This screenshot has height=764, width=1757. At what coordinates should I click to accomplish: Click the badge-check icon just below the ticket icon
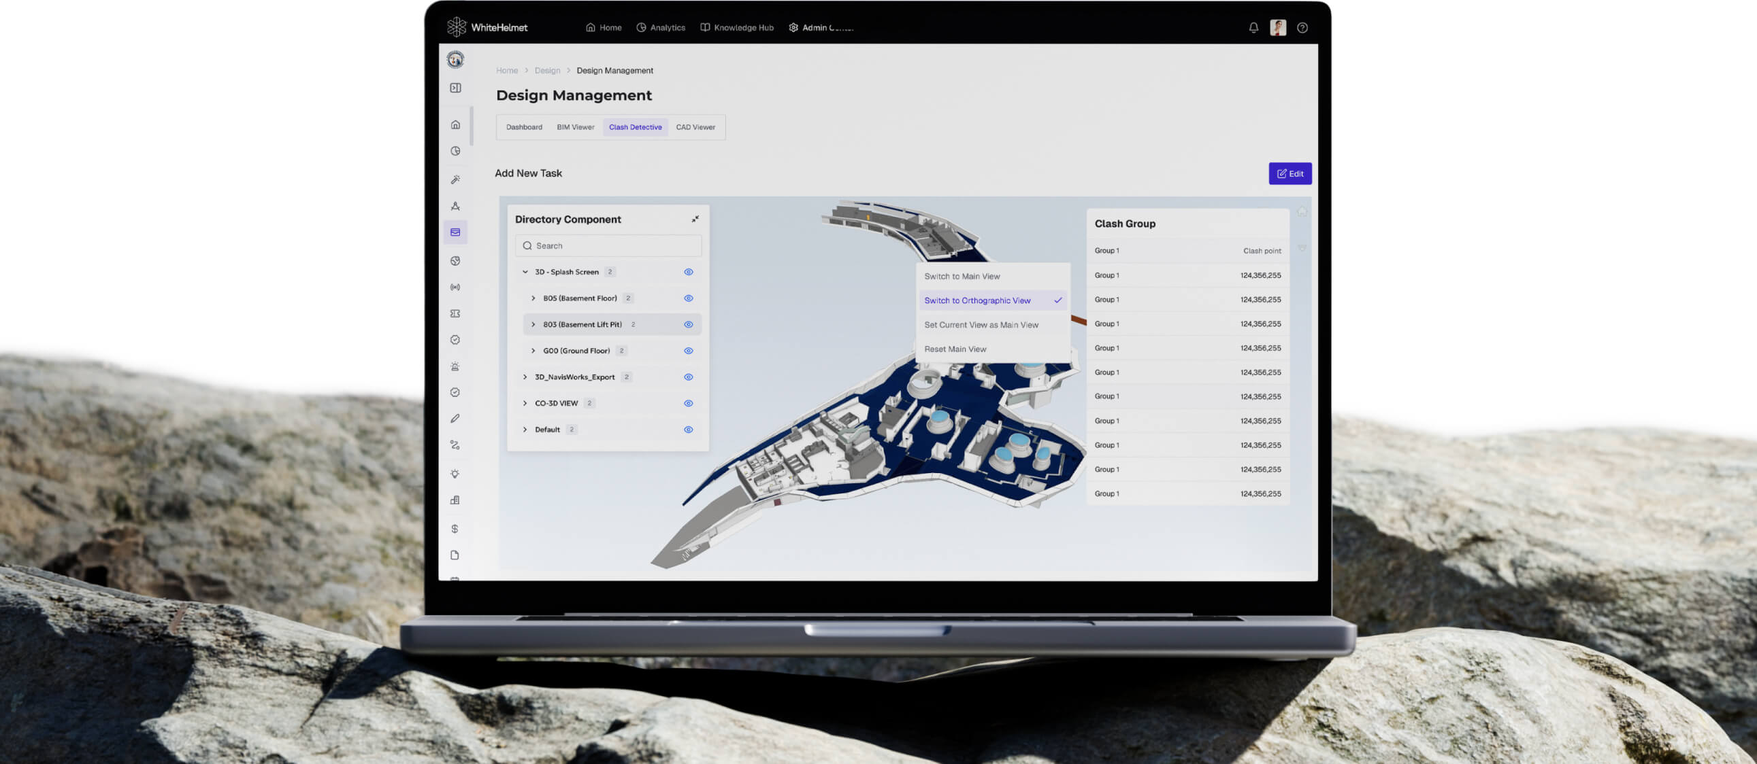coord(456,340)
